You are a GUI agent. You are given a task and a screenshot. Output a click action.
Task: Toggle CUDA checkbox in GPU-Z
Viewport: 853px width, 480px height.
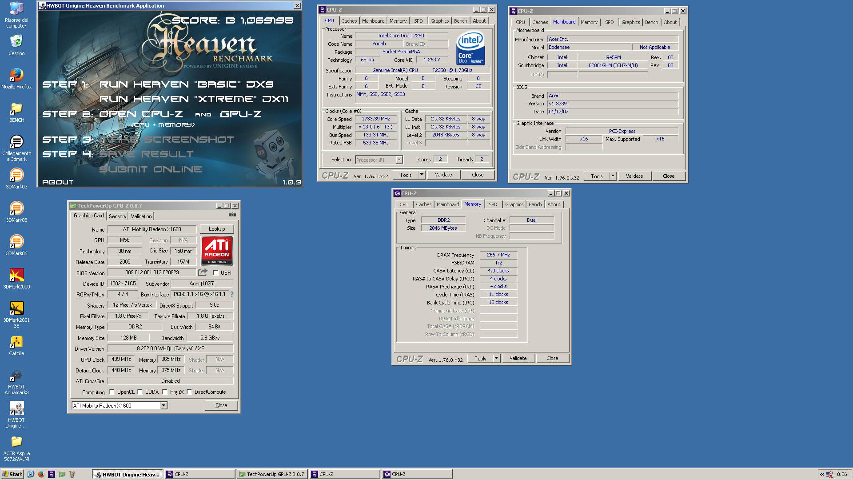140,392
